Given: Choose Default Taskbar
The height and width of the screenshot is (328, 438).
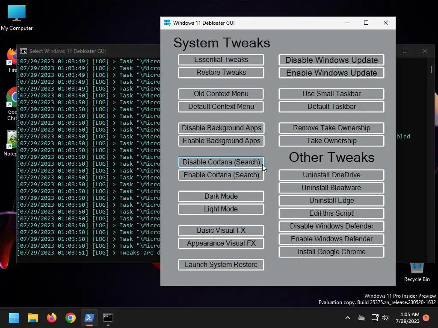Looking at the screenshot, I should (x=331, y=107).
